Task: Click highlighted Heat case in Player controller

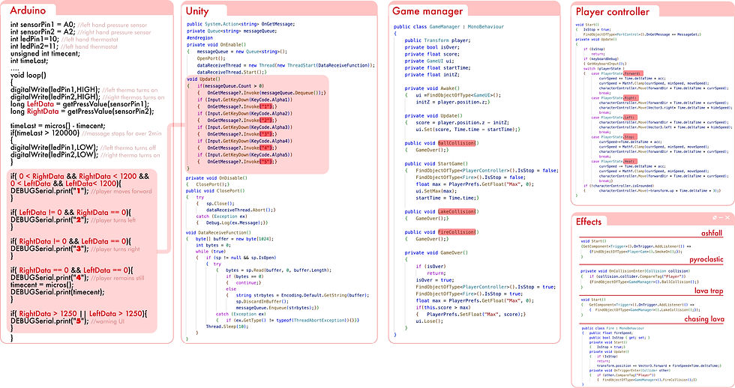Action: click(629, 162)
